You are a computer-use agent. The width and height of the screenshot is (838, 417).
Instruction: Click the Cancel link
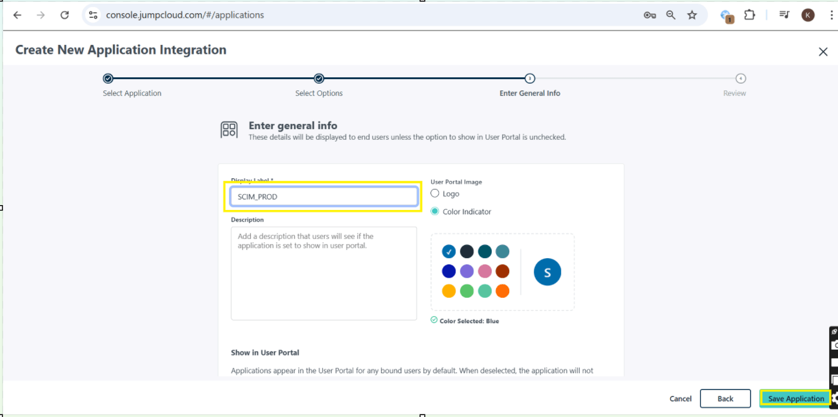click(x=680, y=399)
